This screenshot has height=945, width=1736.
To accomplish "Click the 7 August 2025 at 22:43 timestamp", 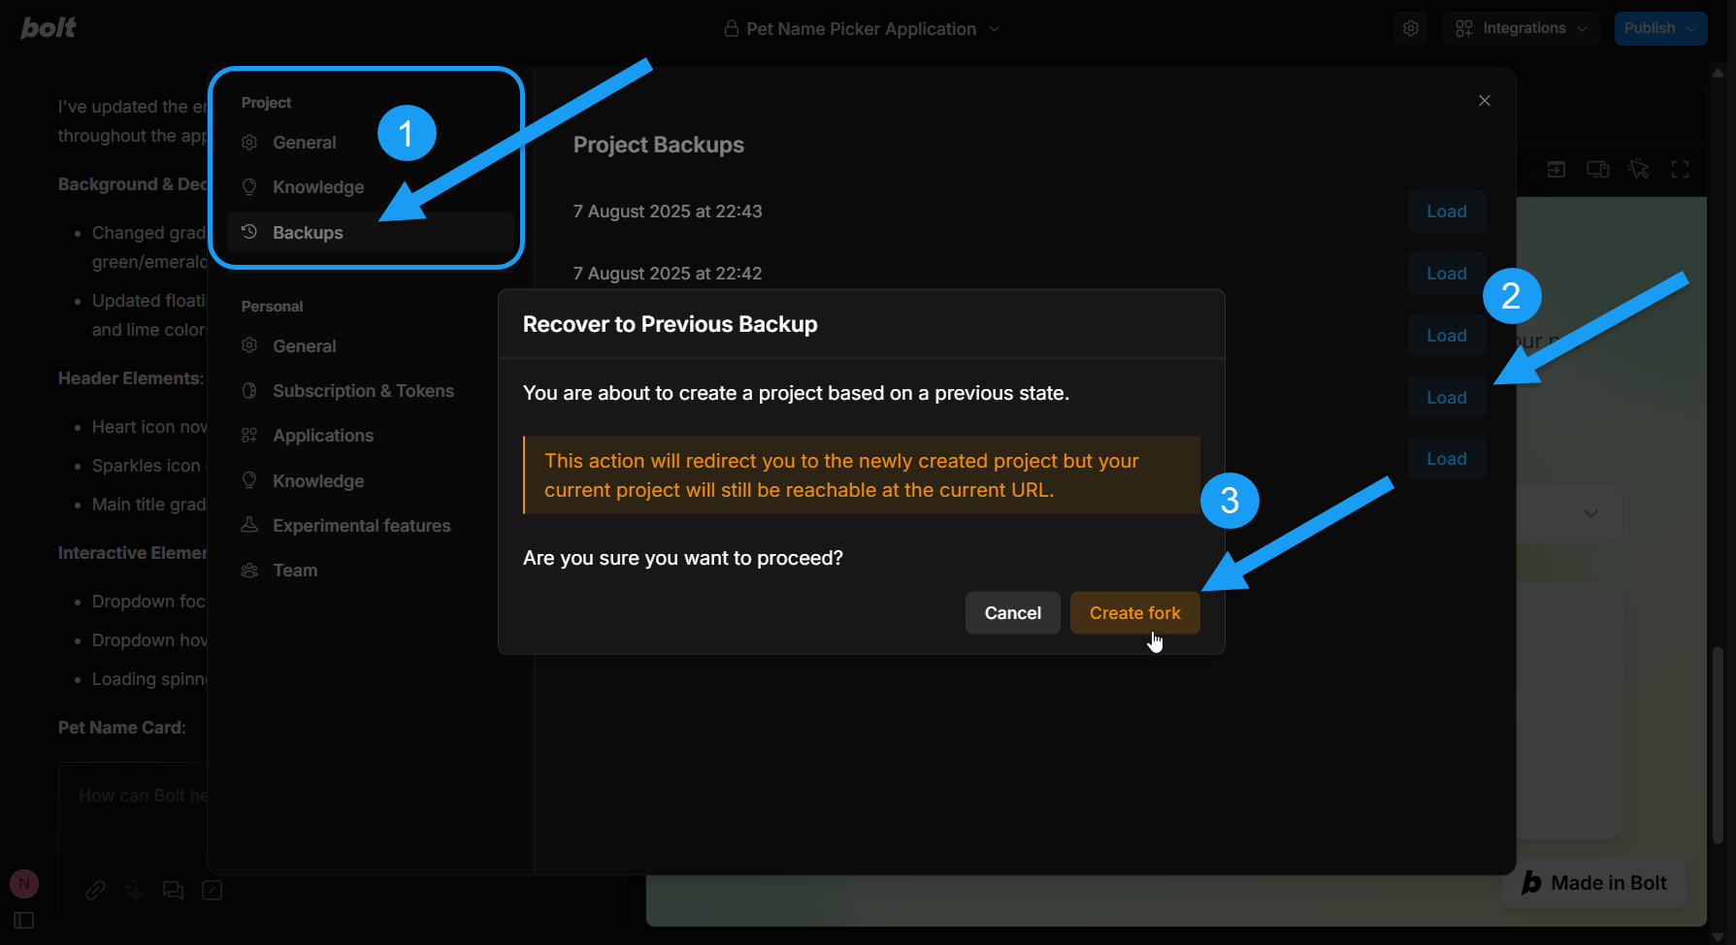I will coord(668,212).
